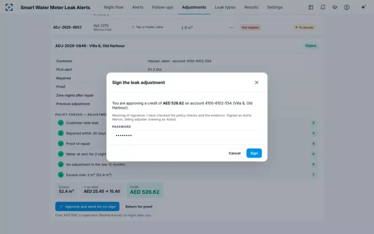Click the Hassan Jaber account text
374x234 pixels.
pos(180,61)
